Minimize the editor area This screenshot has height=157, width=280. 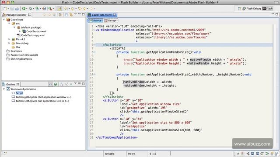click(x=273, y=14)
